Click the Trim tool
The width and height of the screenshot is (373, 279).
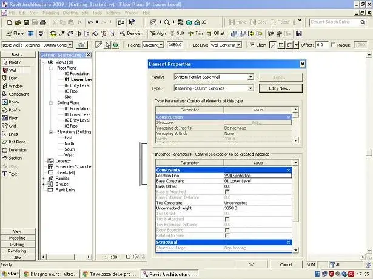(x=195, y=33)
